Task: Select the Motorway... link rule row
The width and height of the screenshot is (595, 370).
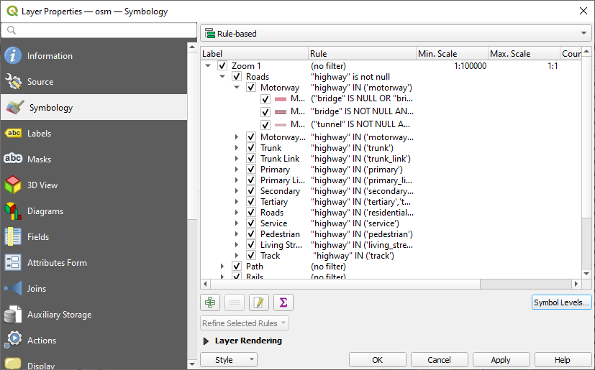Action: 391,137
